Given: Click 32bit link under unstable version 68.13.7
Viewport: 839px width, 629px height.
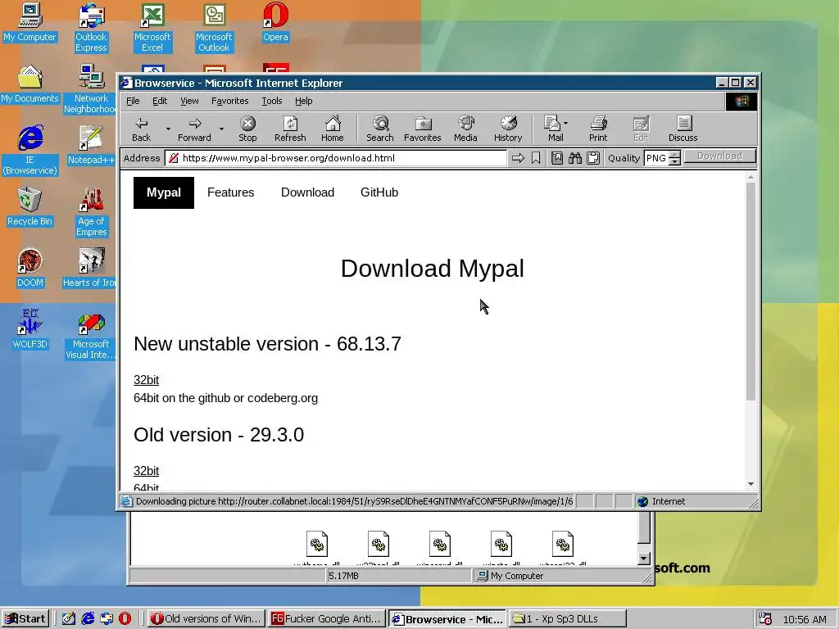Looking at the screenshot, I should point(146,380).
